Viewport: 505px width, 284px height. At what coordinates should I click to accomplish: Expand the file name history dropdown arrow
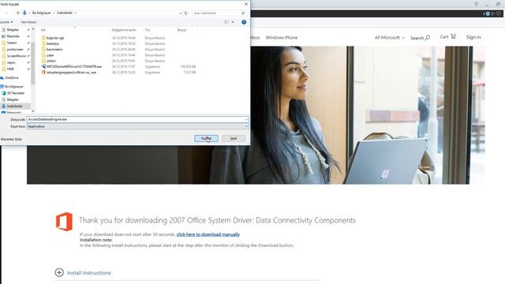tap(246, 119)
